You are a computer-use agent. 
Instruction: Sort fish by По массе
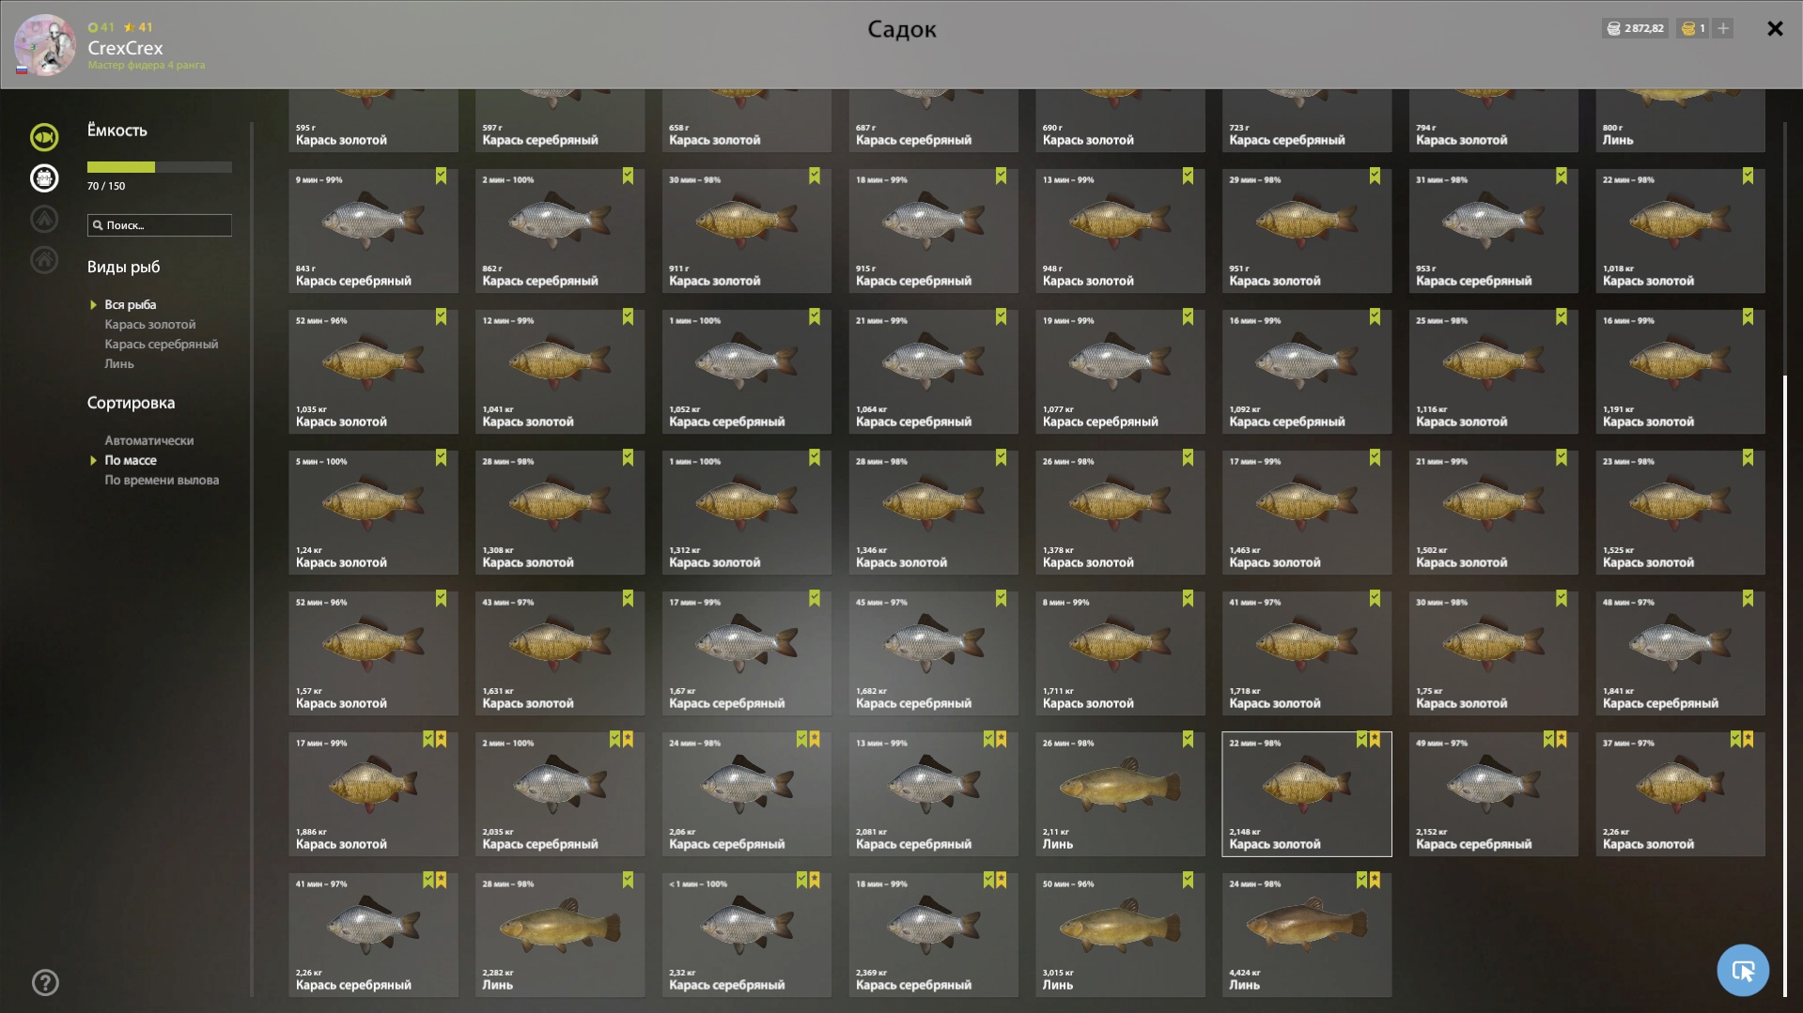click(x=131, y=461)
